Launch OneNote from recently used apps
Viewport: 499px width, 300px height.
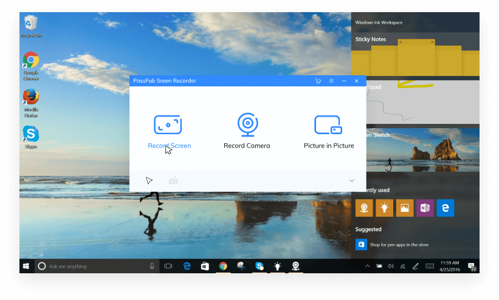coord(425,208)
